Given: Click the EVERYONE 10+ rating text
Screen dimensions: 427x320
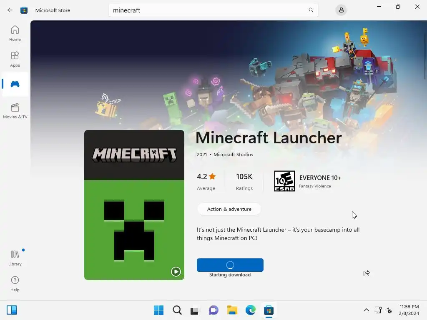Looking at the screenshot, I should [x=320, y=177].
